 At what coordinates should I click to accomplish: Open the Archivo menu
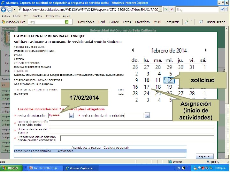pyautogui.click(x=6, y=16)
